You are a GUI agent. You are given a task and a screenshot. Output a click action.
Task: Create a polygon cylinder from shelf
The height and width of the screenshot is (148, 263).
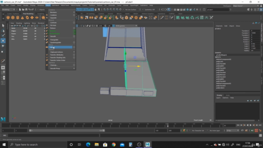18,18
